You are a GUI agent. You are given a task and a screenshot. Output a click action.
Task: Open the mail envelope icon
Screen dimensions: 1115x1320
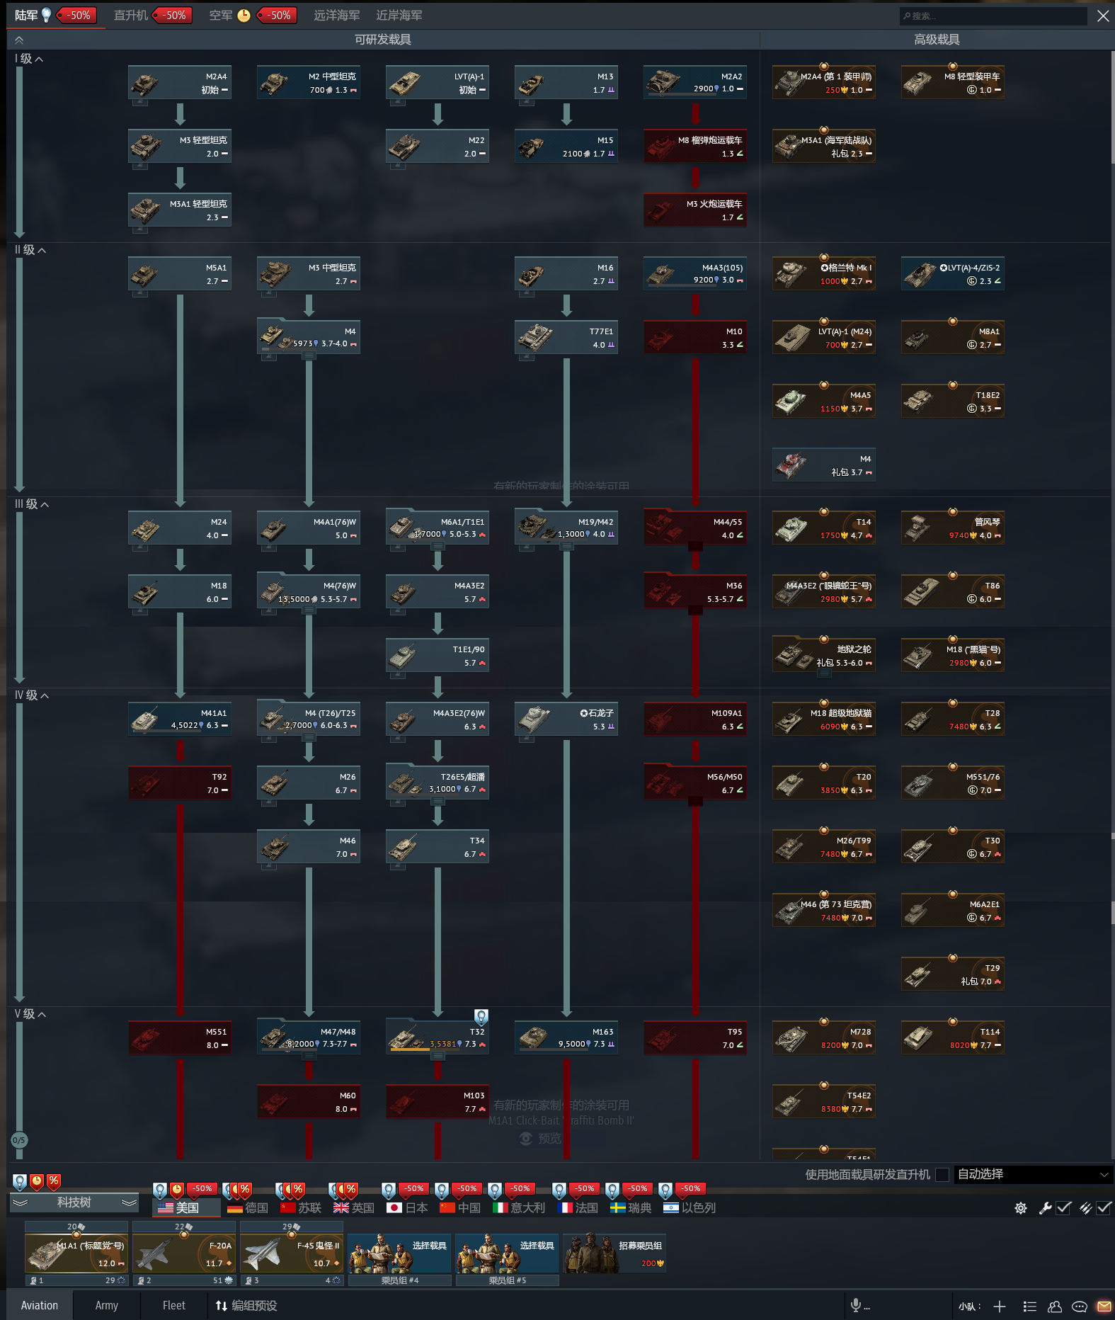[x=1104, y=1307]
